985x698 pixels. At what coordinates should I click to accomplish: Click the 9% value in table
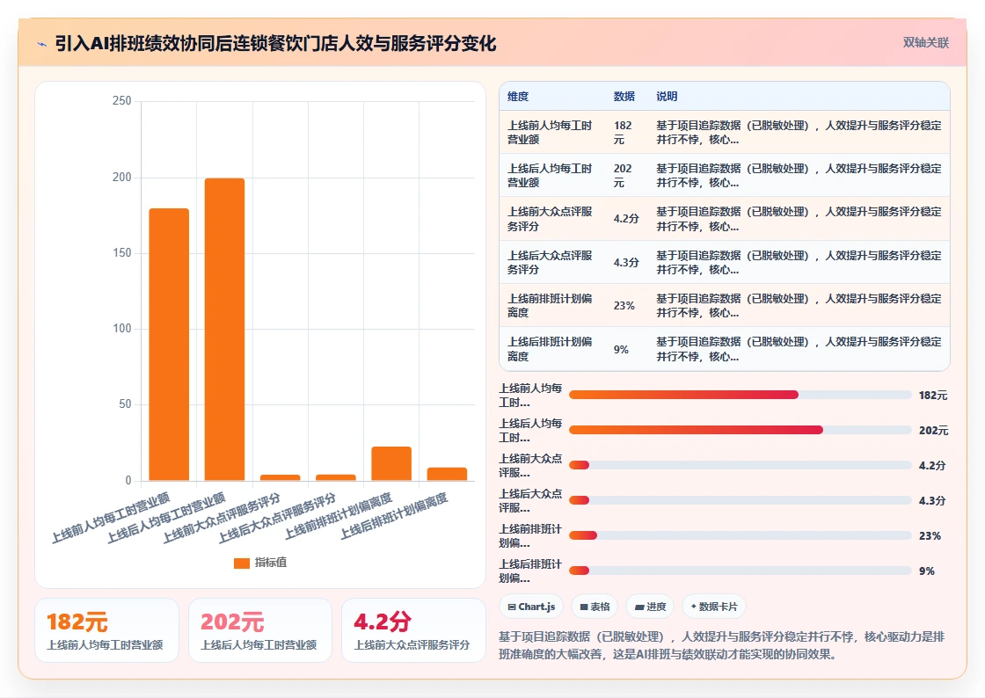tap(621, 350)
